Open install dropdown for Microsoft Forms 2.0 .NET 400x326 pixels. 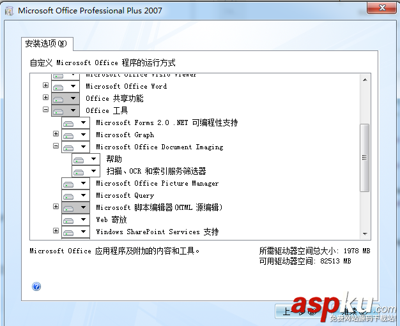click(75, 122)
